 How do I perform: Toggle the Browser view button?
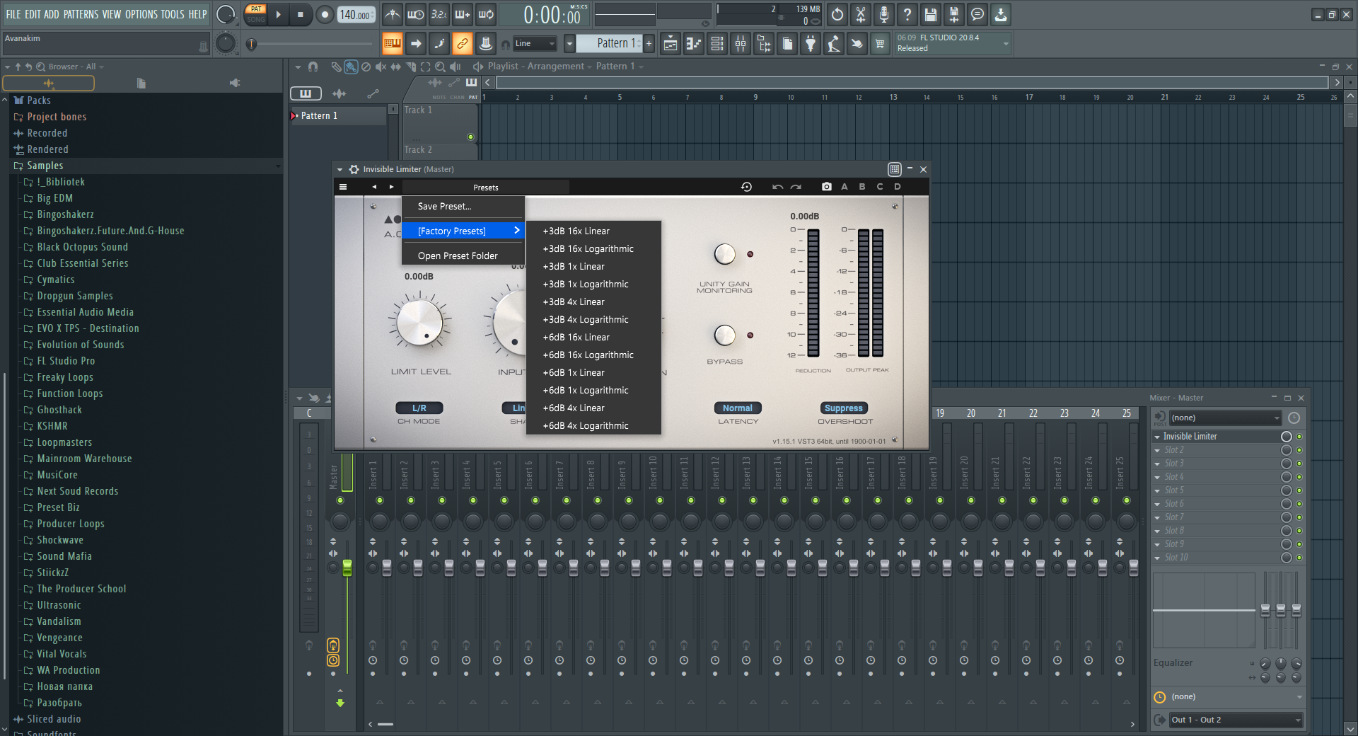[764, 44]
